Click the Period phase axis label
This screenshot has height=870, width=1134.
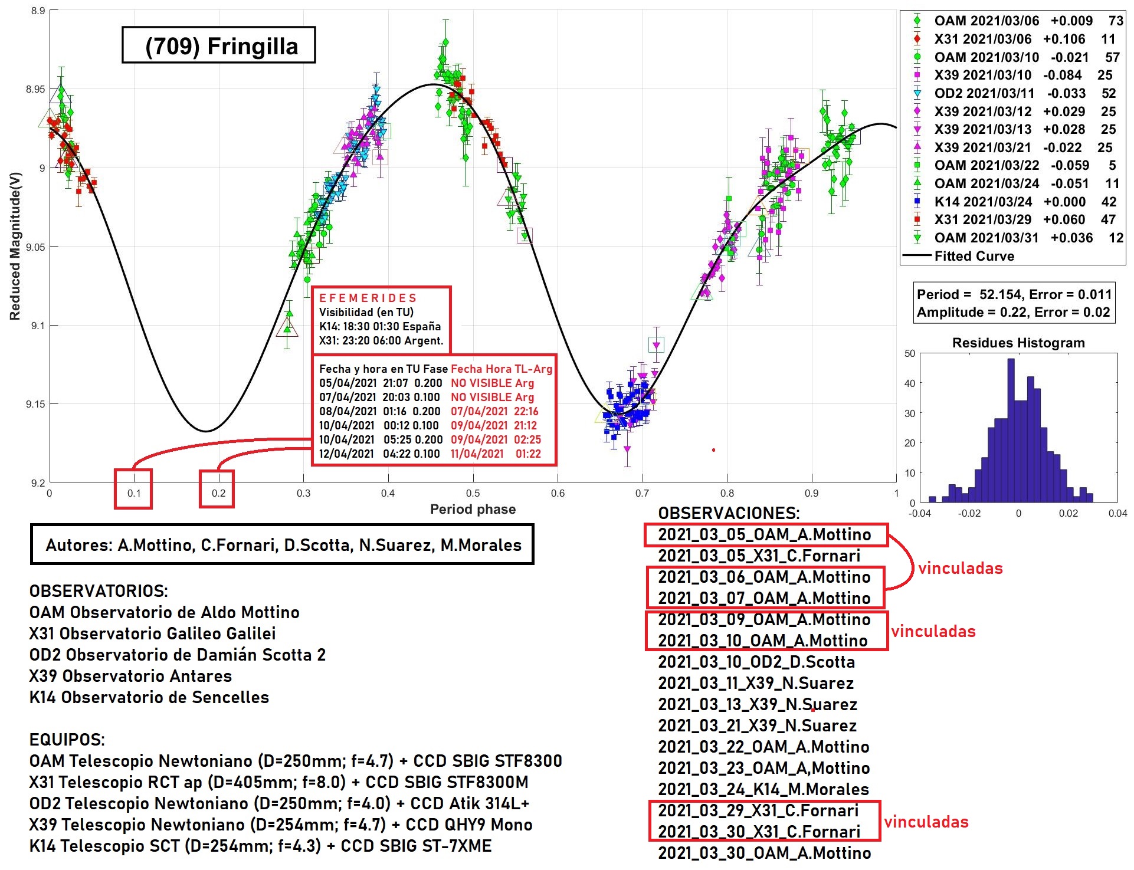pyautogui.click(x=473, y=509)
